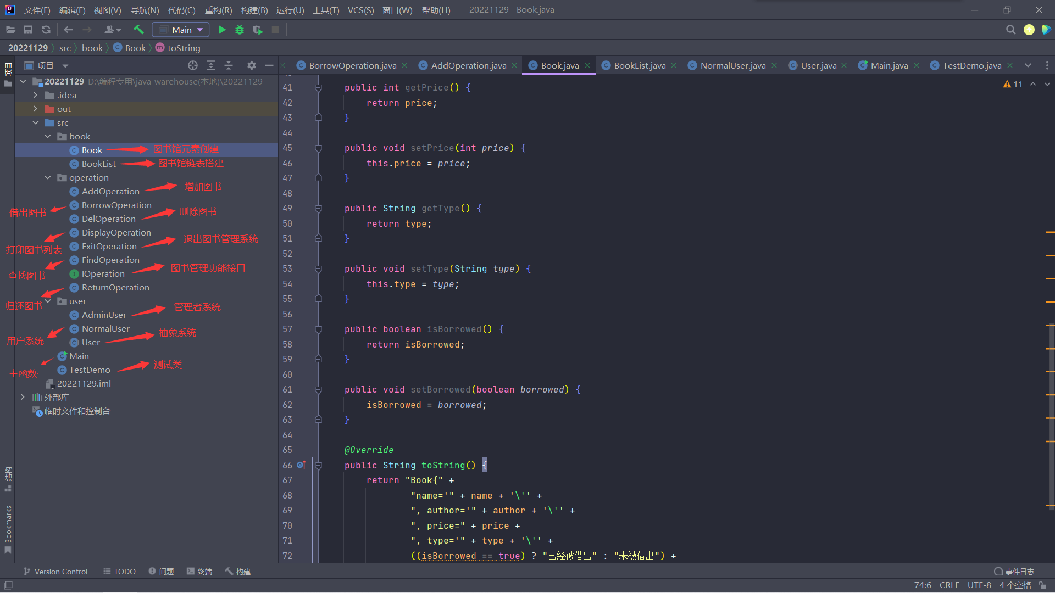Click the Build hammer icon

tap(138, 30)
